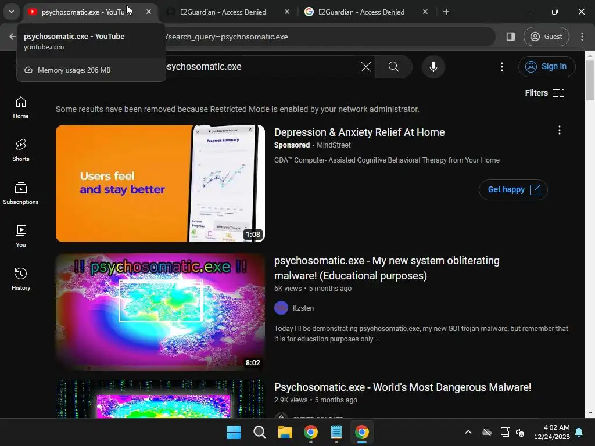This screenshot has height=446, width=595.
Task: Open Windows taskbar Search
Action: 260,432
